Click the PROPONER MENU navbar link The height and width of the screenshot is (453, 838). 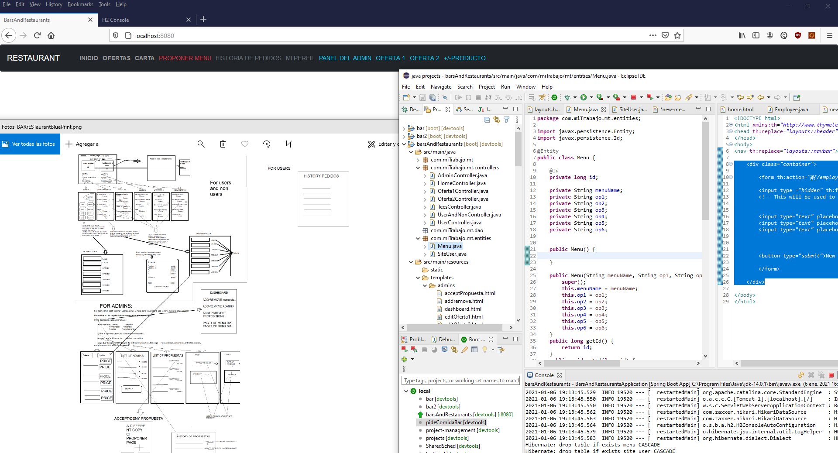[185, 58]
